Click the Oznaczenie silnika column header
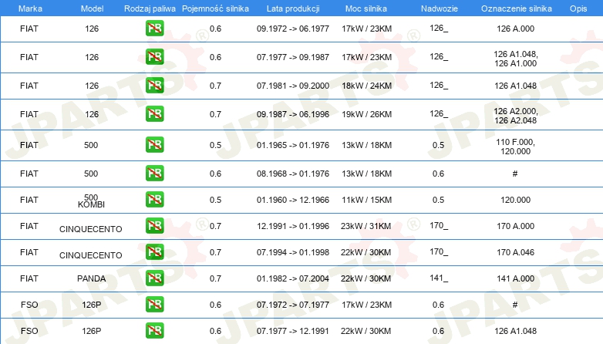The image size is (603, 344). click(x=517, y=8)
